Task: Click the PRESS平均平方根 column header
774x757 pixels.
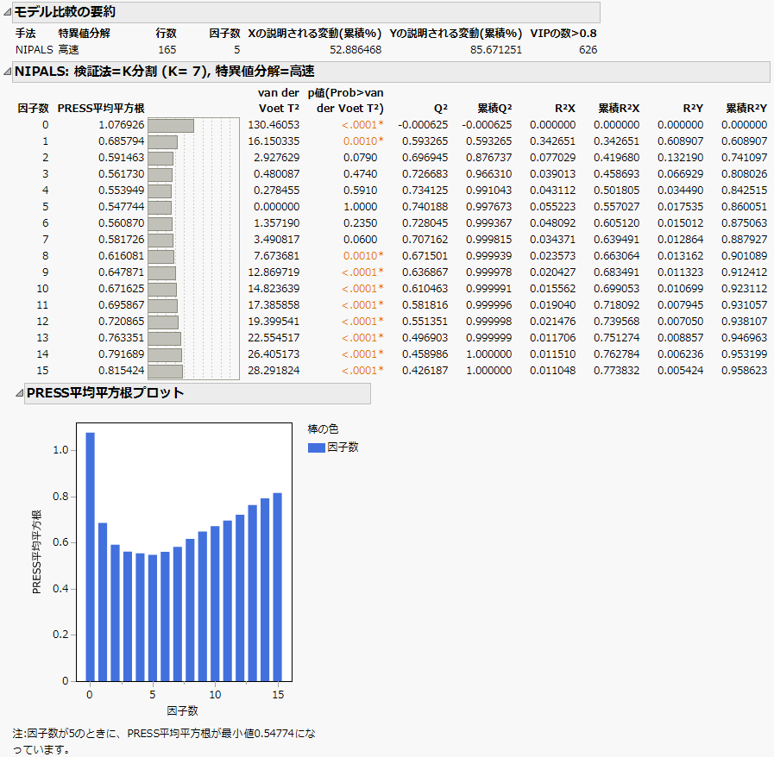Action: pos(100,109)
